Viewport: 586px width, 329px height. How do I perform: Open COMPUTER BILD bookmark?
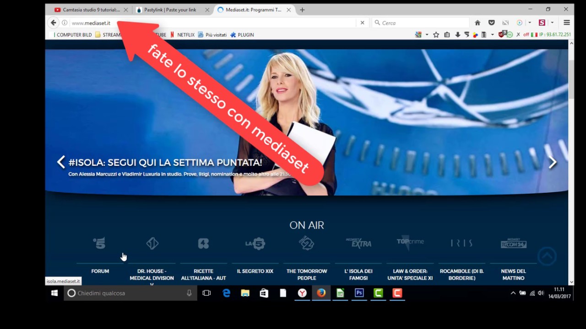click(73, 35)
